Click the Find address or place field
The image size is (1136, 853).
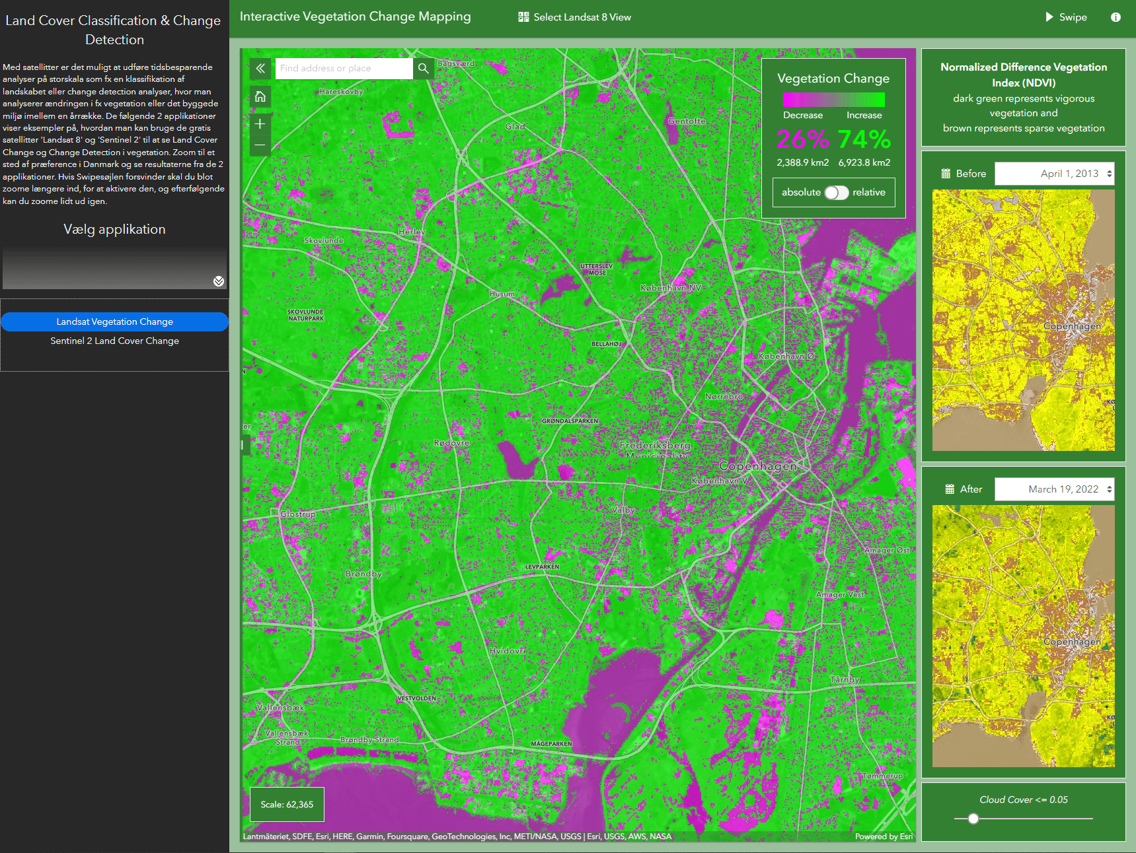point(344,68)
